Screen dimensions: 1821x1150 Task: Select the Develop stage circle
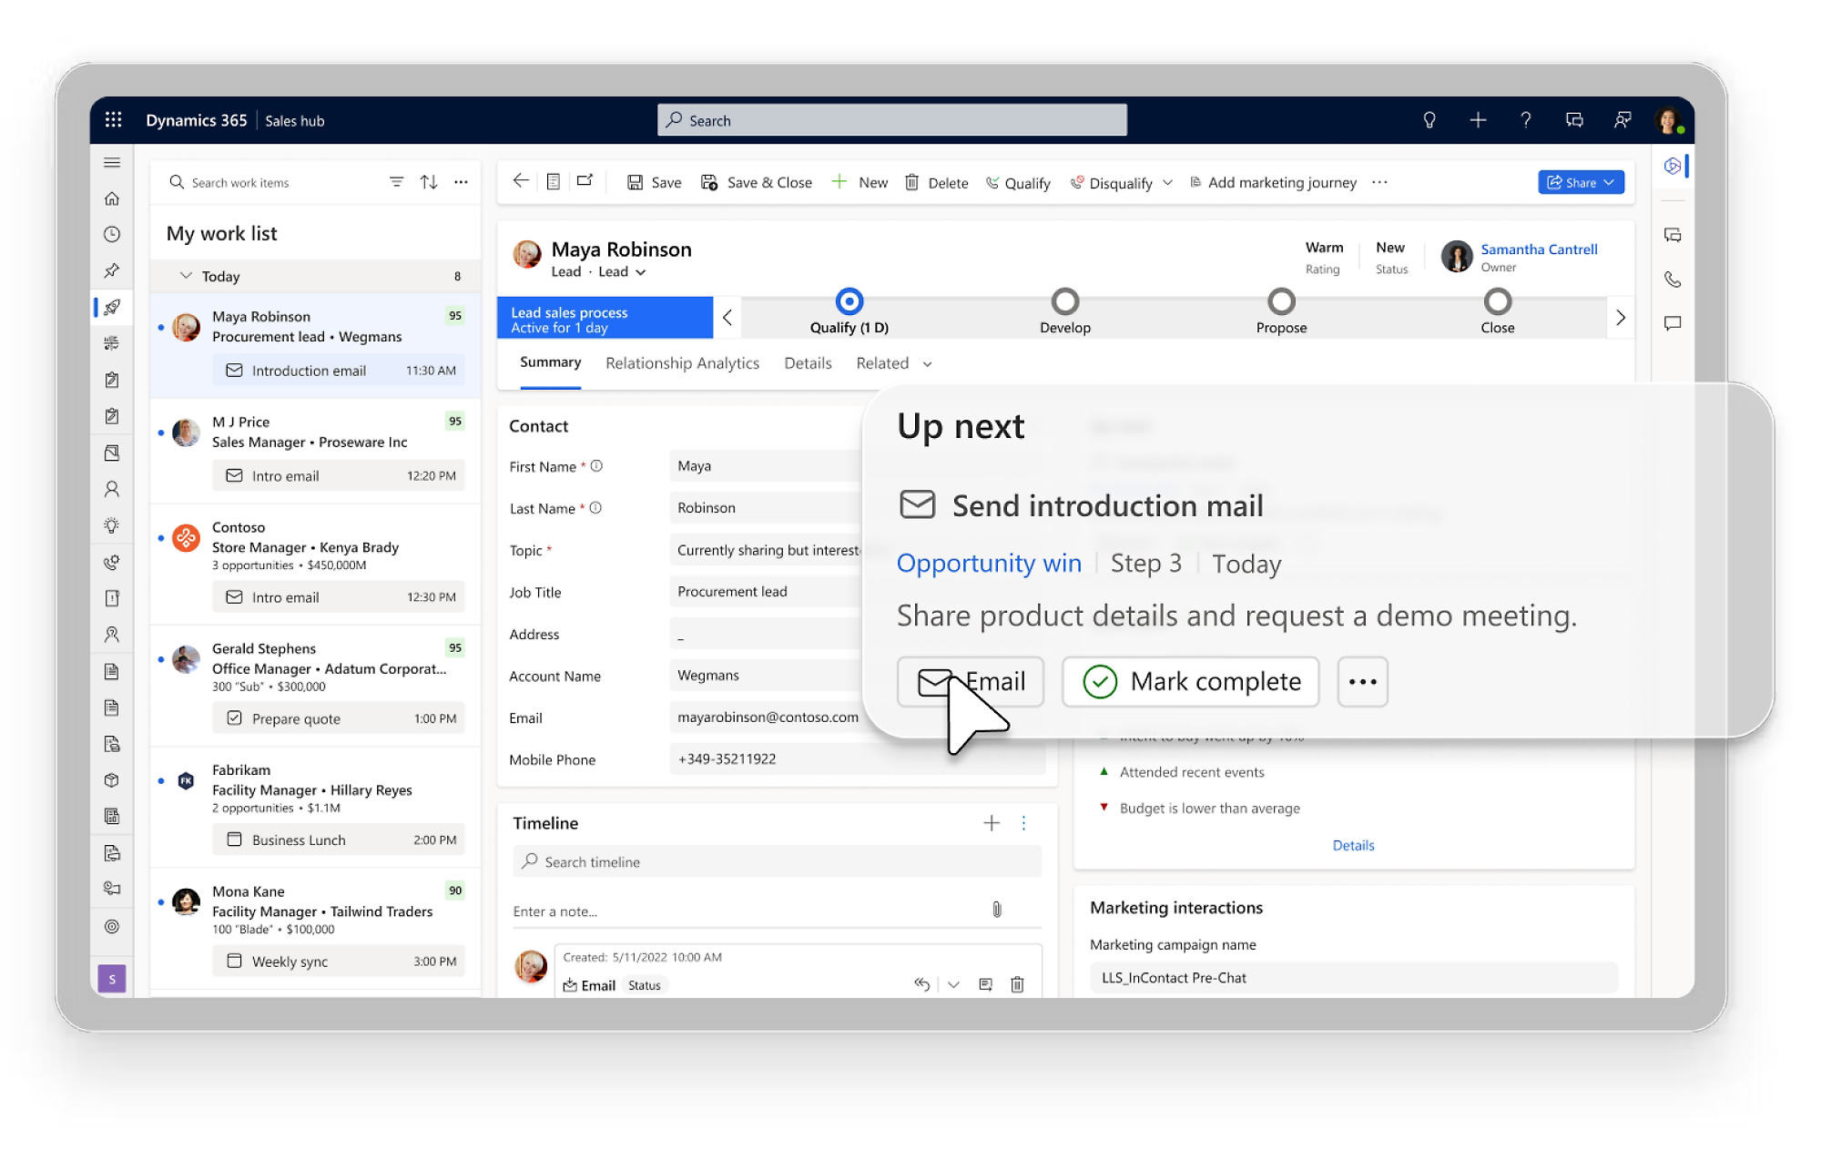coord(1065,301)
